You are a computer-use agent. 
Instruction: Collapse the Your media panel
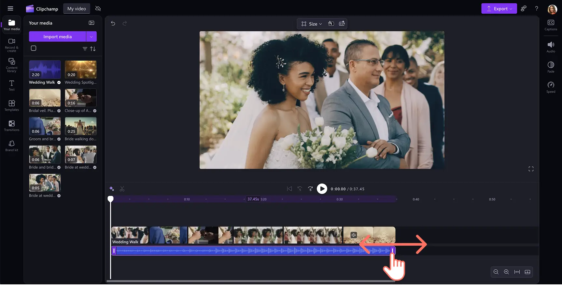pyautogui.click(x=91, y=23)
